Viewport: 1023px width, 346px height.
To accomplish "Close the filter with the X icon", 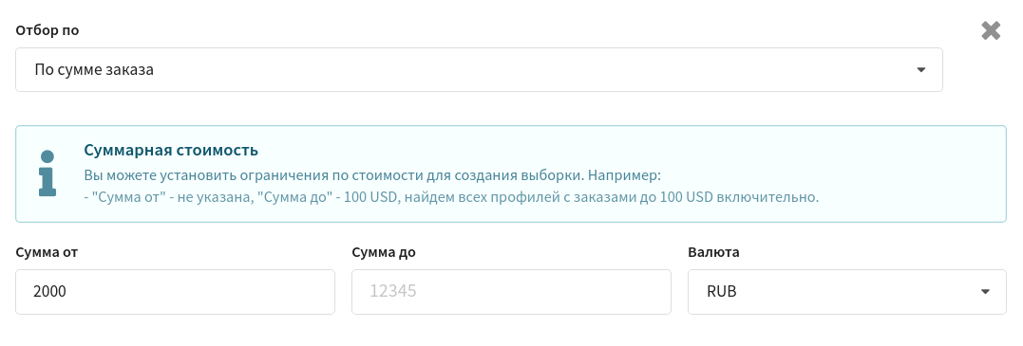I will pos(991,30).
